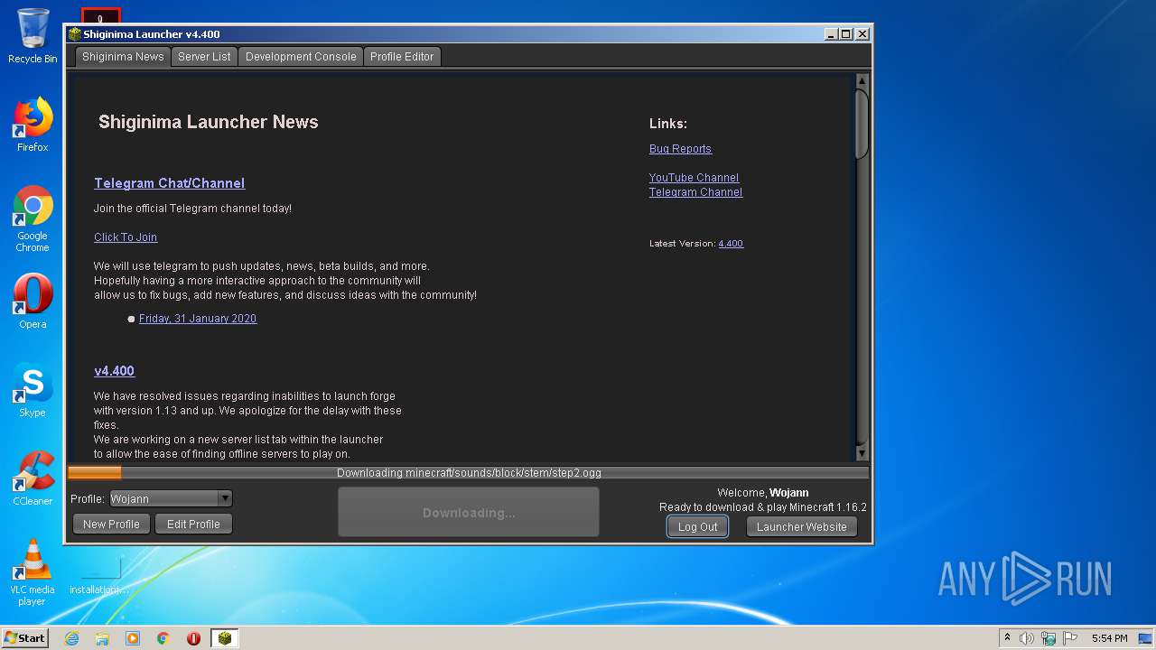Open the Development Console tab

coord(301,56)
